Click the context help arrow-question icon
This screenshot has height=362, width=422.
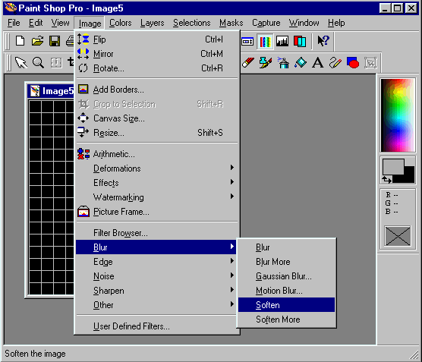(323, 41)
